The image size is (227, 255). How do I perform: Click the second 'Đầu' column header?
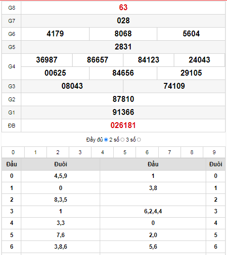tap(153, 164)
